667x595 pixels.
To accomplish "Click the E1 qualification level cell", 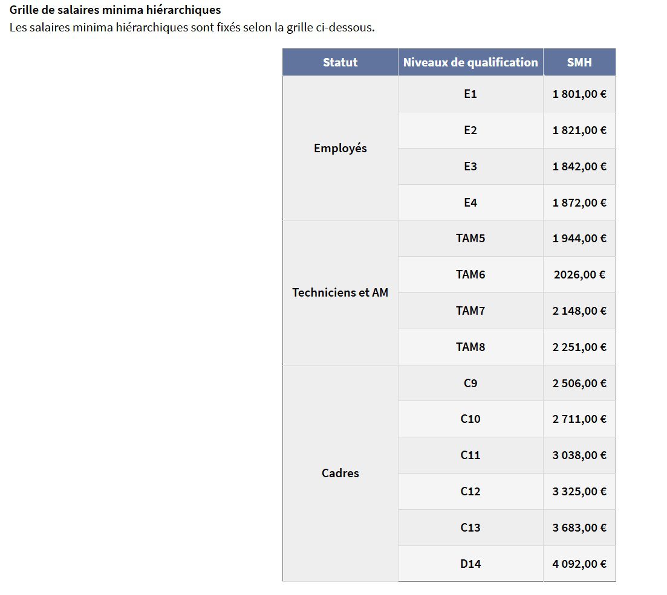I will coord(470,94).
